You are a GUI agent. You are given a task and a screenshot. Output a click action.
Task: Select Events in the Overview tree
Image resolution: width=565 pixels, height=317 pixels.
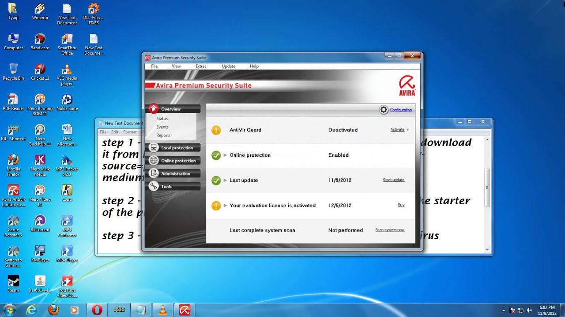[162, 127]
